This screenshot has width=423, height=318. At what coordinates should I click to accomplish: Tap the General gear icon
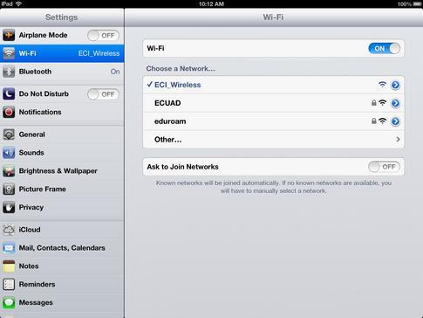pos(9,135)
